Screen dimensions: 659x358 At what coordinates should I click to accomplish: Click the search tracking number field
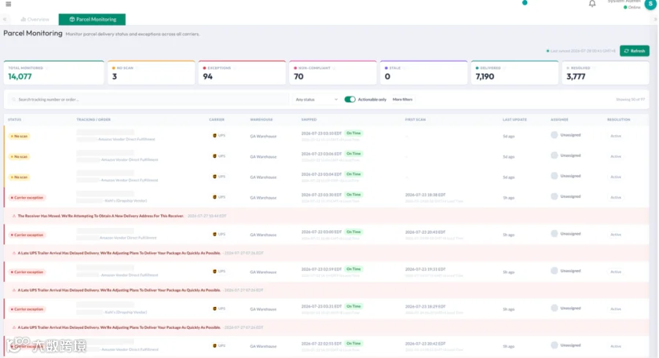[147, 100]
